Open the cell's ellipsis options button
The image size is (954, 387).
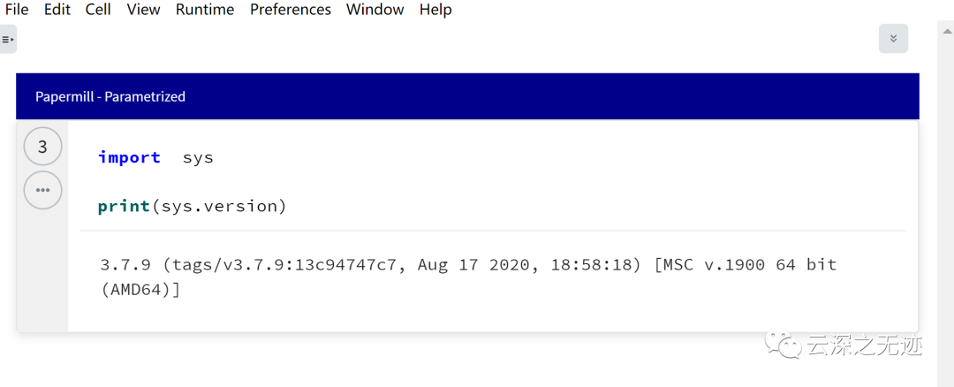(42, 190)
